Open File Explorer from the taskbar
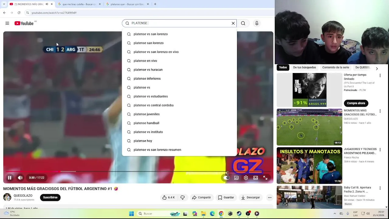389x219 pixels. coord(203,214)
